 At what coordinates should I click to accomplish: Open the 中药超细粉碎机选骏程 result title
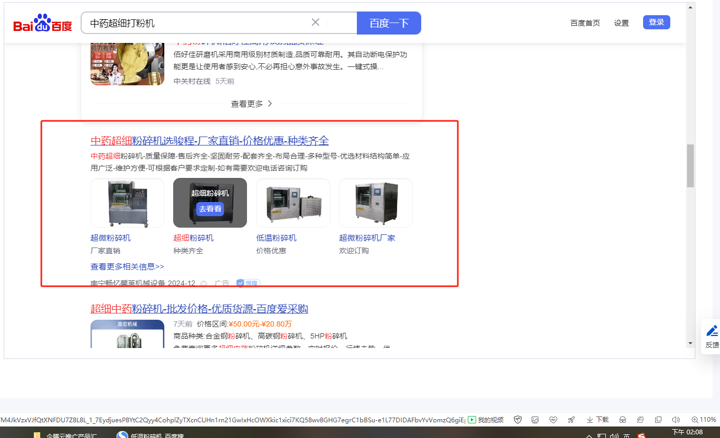point(210,141)
